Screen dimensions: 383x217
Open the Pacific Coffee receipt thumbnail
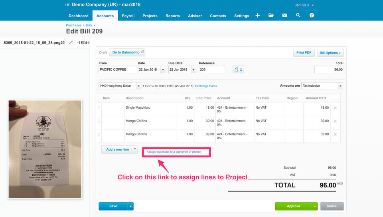[45, 149]
